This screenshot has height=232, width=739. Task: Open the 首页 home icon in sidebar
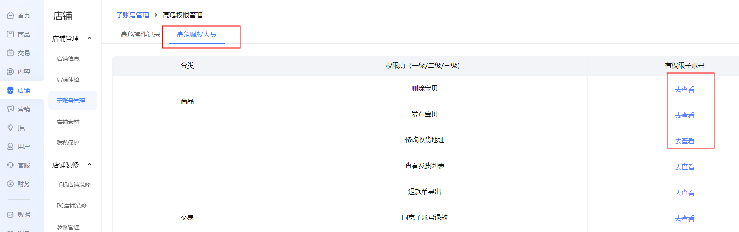[x=10, y=15]
